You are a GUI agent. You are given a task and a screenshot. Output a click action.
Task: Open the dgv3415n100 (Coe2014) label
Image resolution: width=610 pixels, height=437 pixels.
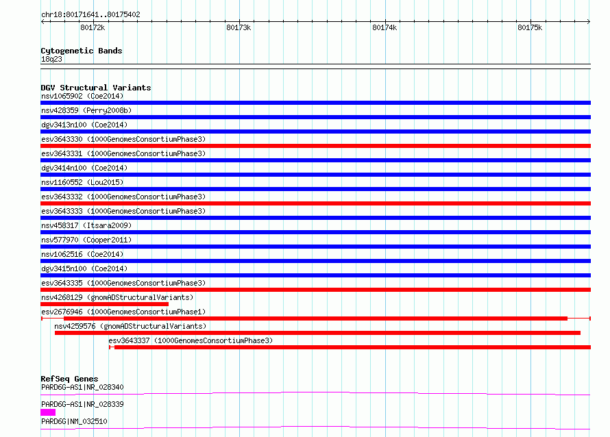pos(84,269)
